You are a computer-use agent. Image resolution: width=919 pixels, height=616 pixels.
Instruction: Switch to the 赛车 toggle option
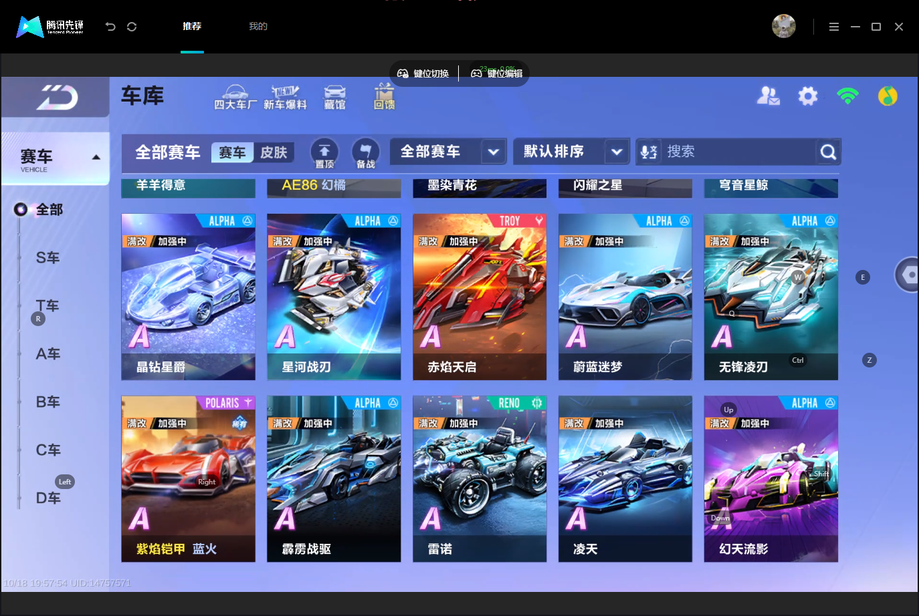[x=232, y=152]
